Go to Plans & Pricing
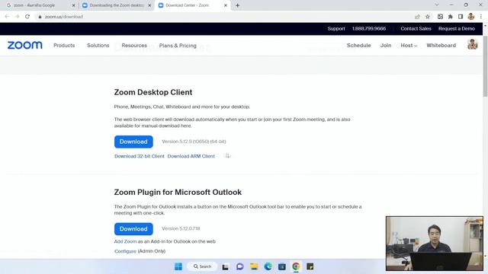 (178, 46)
